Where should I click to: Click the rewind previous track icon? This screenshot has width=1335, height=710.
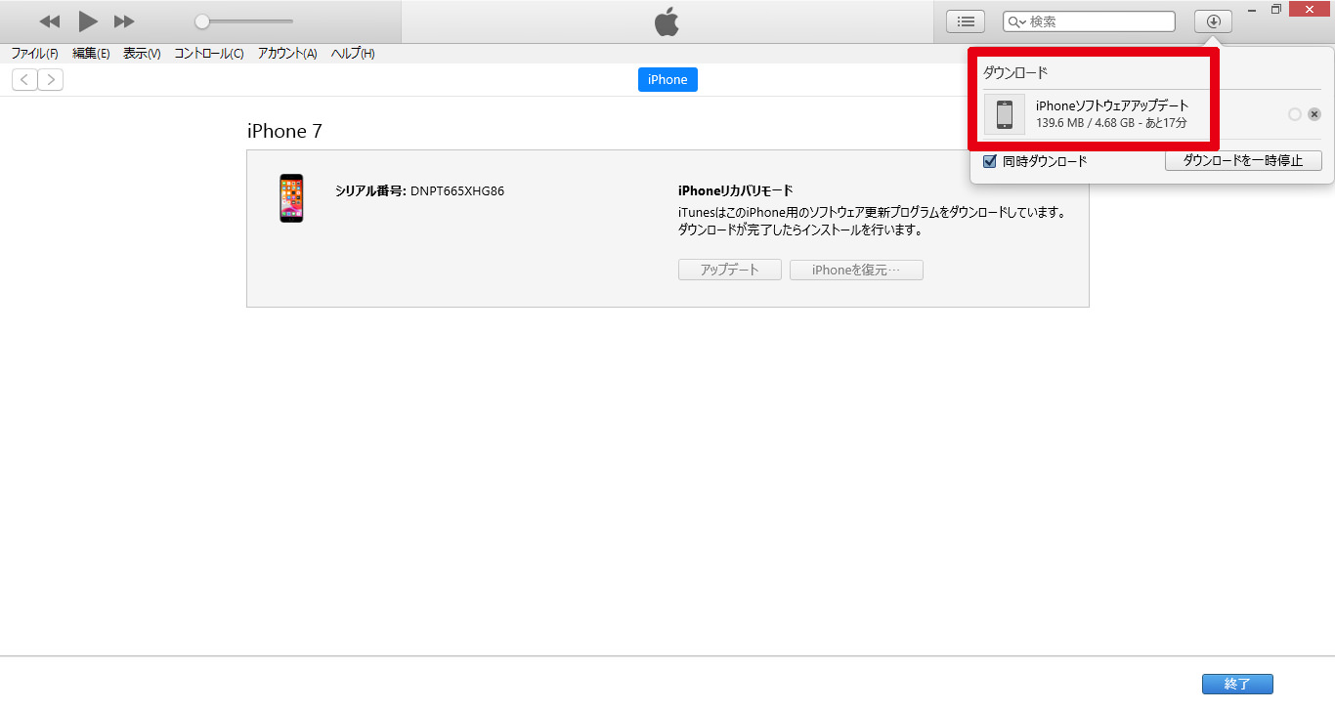click(x=50, y=21)
